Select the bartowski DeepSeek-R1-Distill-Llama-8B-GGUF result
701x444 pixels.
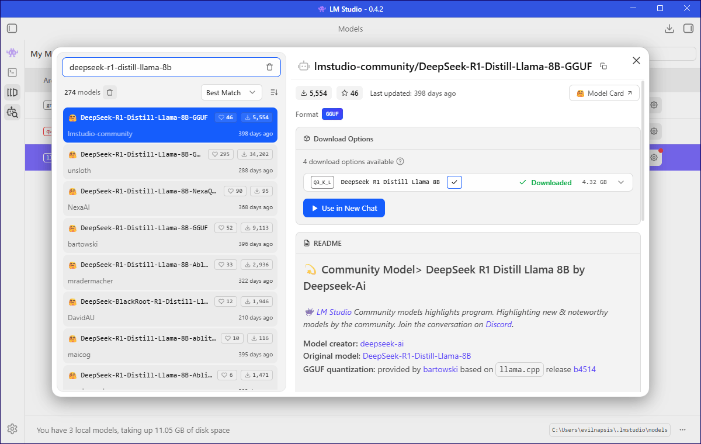170,235
